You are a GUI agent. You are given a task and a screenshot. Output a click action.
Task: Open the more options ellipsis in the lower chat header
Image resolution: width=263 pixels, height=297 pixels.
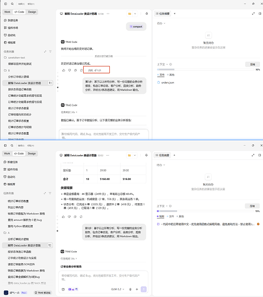107,156
